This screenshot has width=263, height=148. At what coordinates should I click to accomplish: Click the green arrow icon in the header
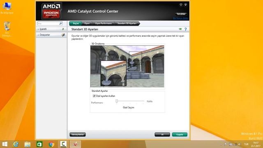180,29
